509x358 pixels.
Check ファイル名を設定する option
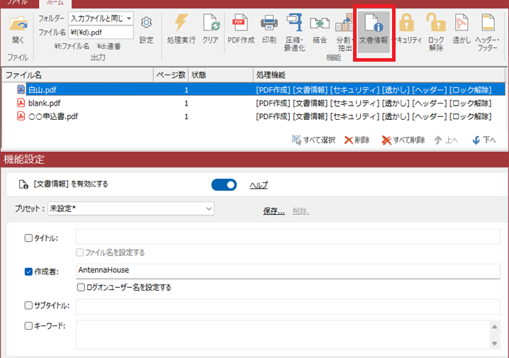click(x=79, y=252)
